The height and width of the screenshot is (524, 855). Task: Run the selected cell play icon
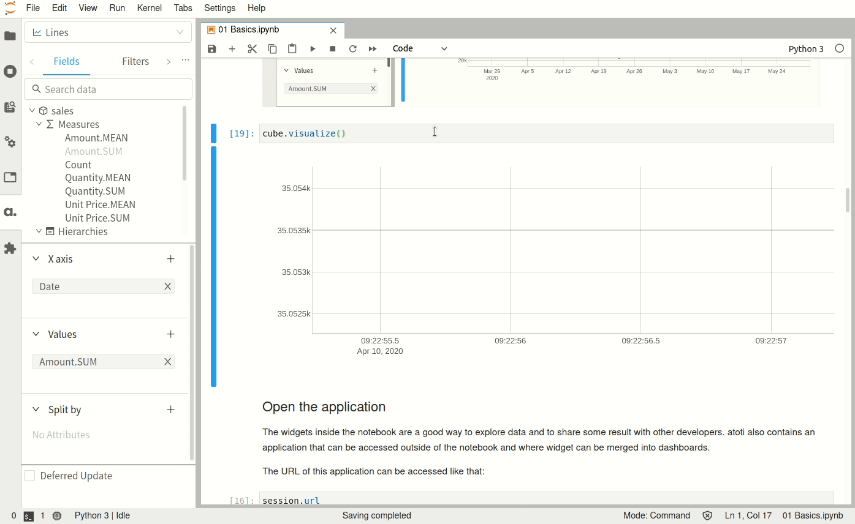(313, 49)
